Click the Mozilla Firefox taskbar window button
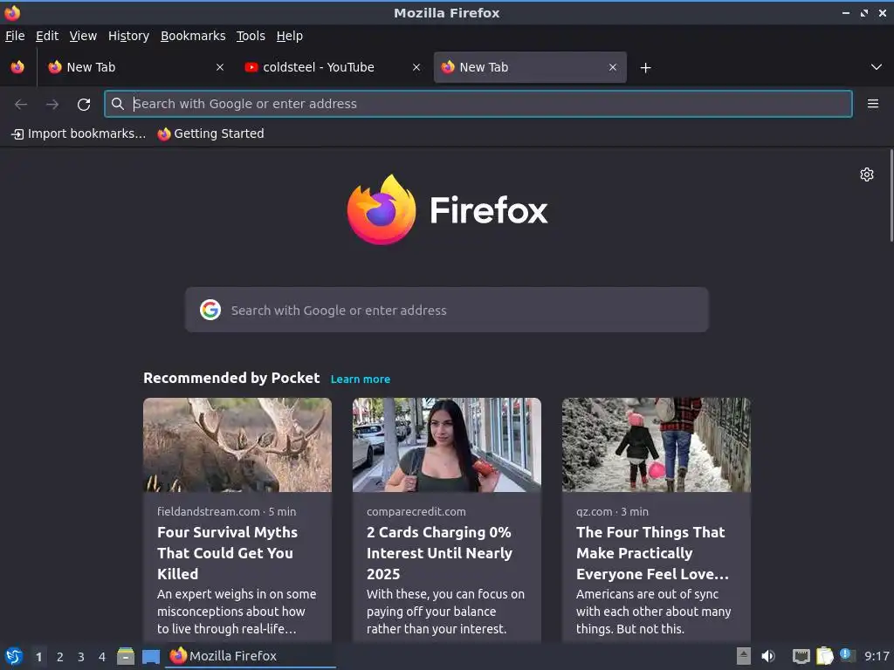 coord(251,656)
